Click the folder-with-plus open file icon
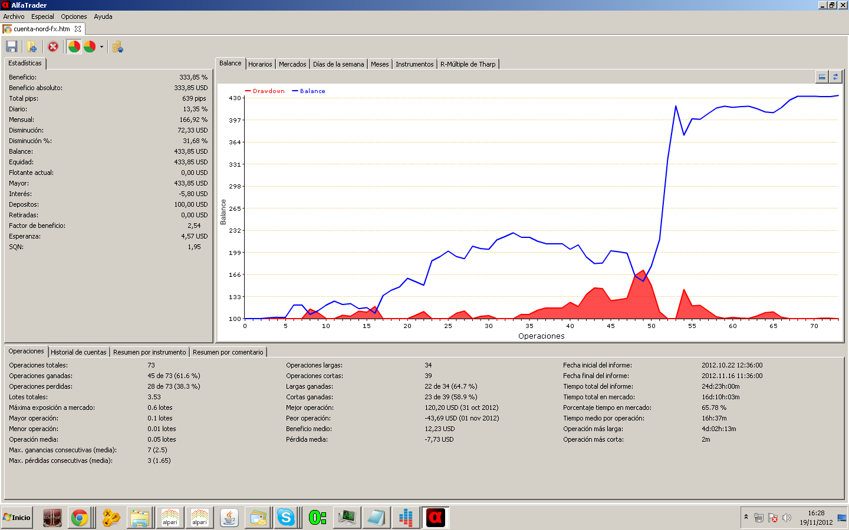 click(31, 47)
